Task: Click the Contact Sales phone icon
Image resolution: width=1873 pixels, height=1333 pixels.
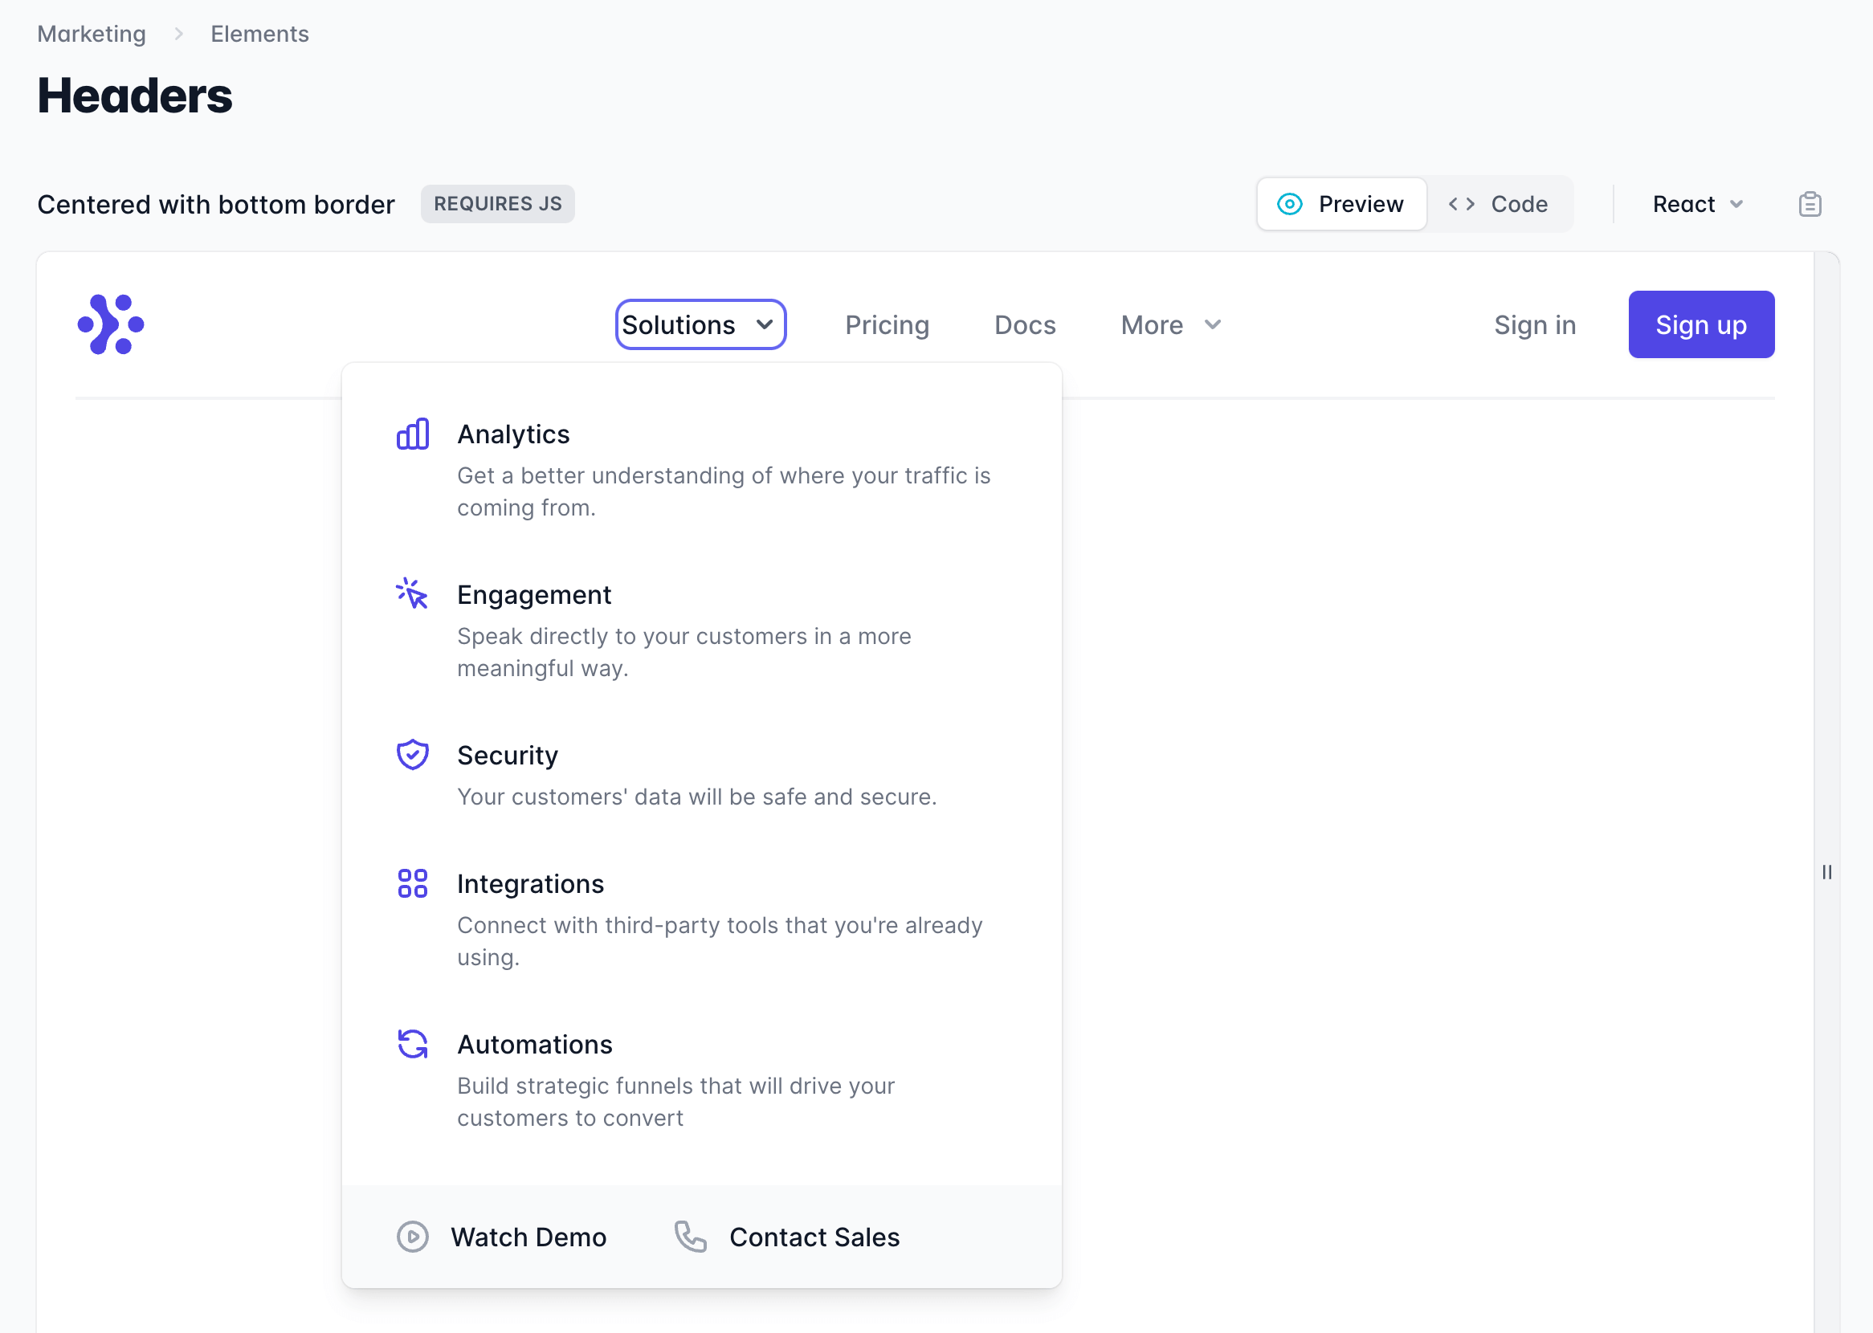Action: [x=690, y=1236]
